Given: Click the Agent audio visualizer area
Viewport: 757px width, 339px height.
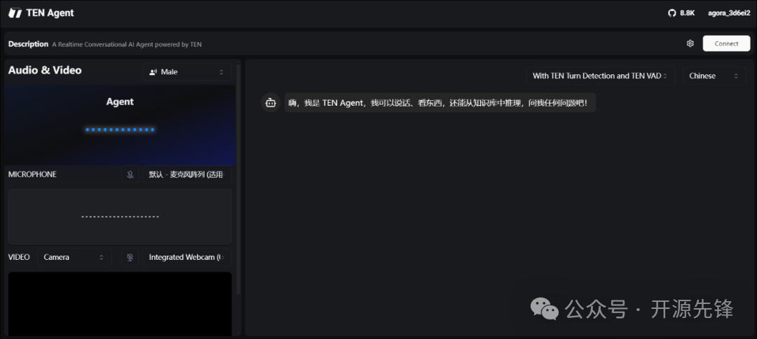Looking at the screenshot, I should (x=120, y=126).
